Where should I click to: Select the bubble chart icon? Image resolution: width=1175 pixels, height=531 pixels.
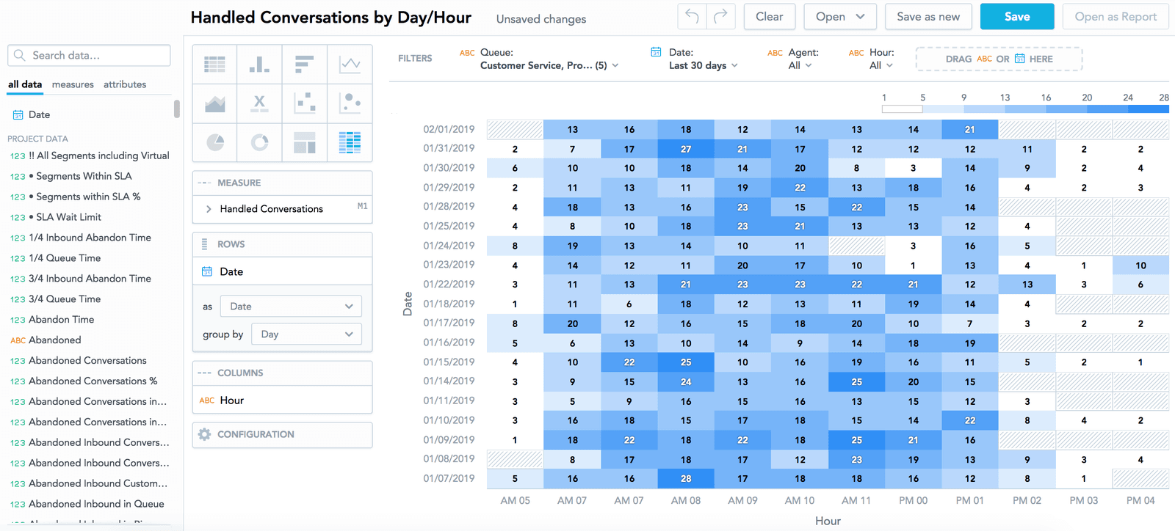(350, 103)
